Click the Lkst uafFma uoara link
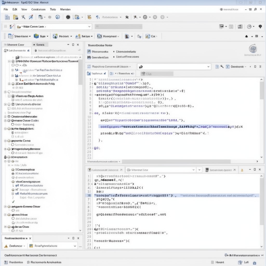The image size is (266, 266). (x=127, y=57)
